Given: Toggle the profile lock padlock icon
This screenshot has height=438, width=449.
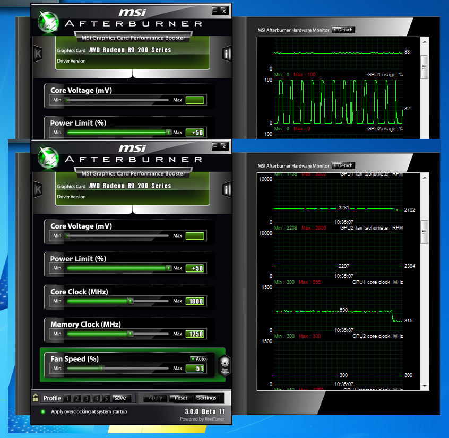Looking at the screenshot, I should [x=36, y=398].
